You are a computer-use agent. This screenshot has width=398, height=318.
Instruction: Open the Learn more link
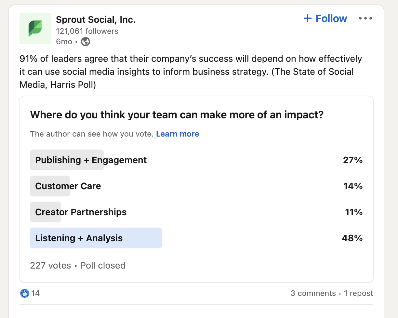pyautogui.click(x=178, y=134)
